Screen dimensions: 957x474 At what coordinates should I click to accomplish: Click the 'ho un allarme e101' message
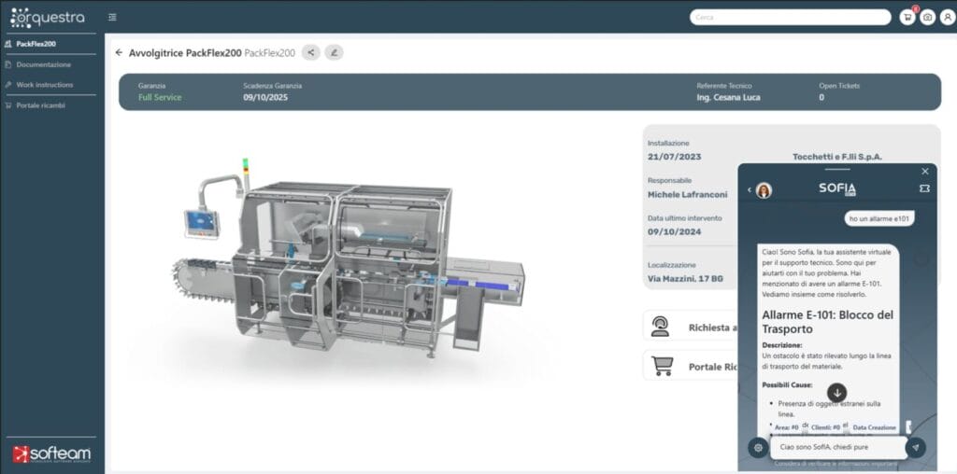click(x=879, y=218)
